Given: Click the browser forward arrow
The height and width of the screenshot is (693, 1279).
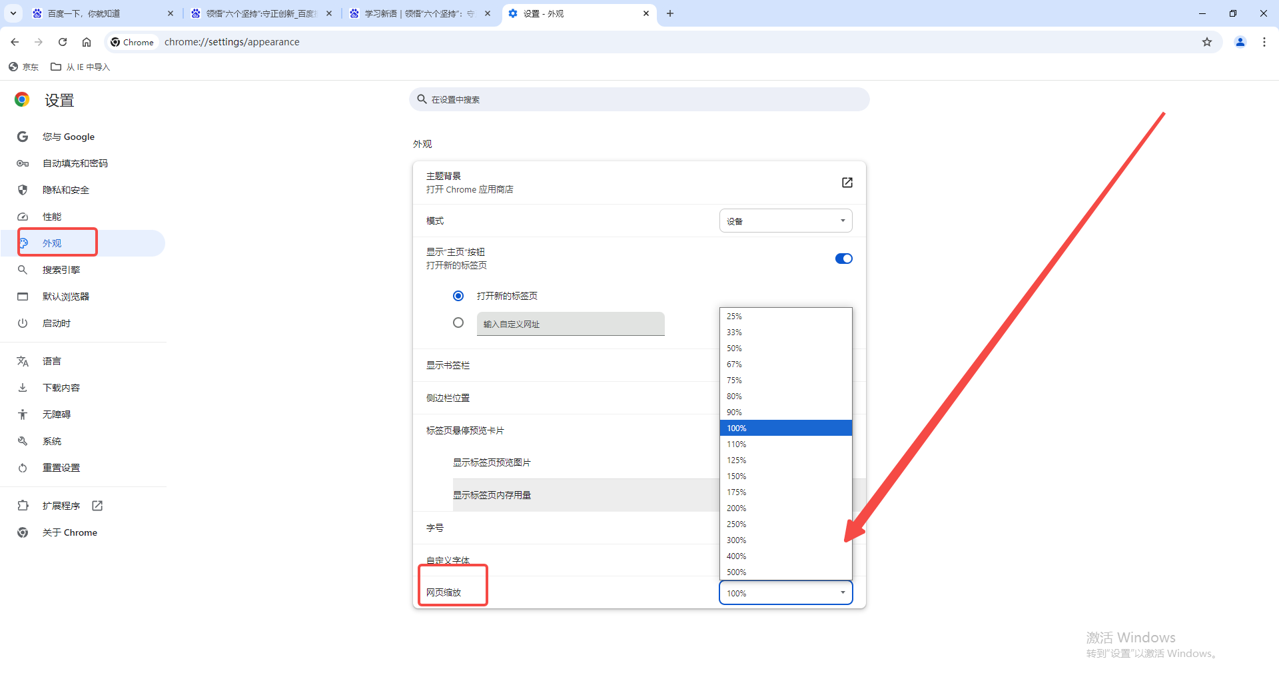Looking at the screenshot, I should point(39,42).
